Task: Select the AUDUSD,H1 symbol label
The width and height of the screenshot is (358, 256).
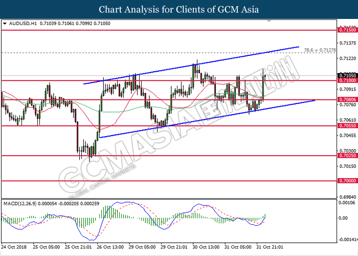Action: [x=23, y=24]
